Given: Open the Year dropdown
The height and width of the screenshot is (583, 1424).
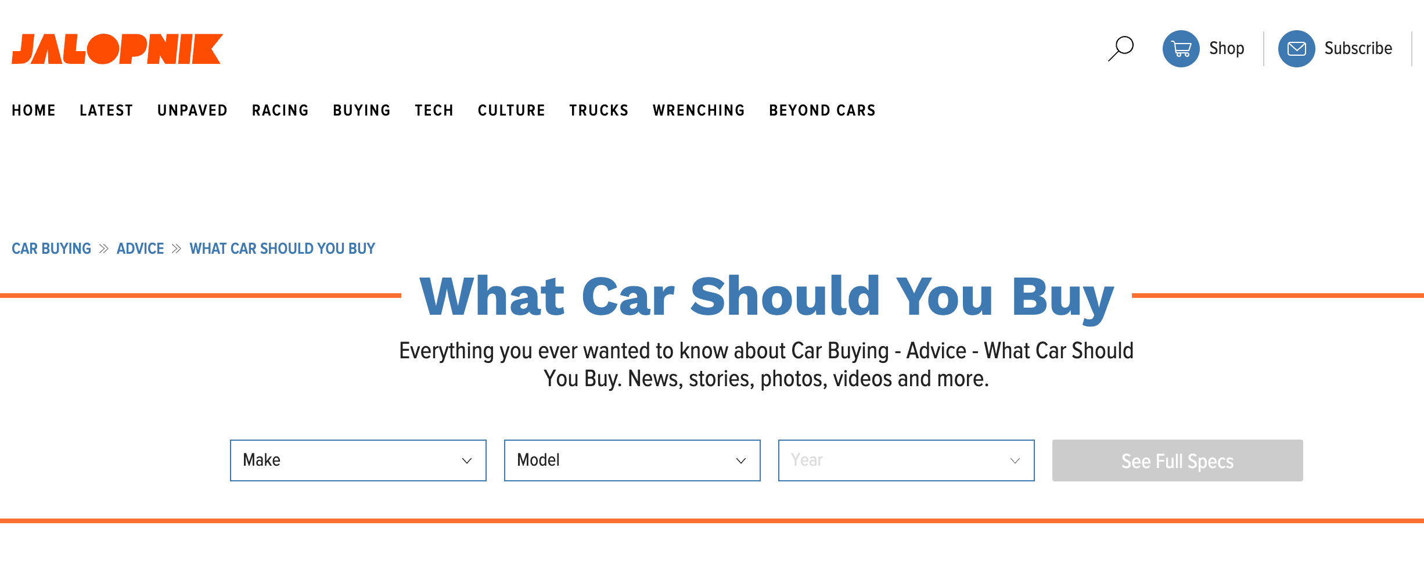Looking at the screenshot, I should tap(906, 460).
